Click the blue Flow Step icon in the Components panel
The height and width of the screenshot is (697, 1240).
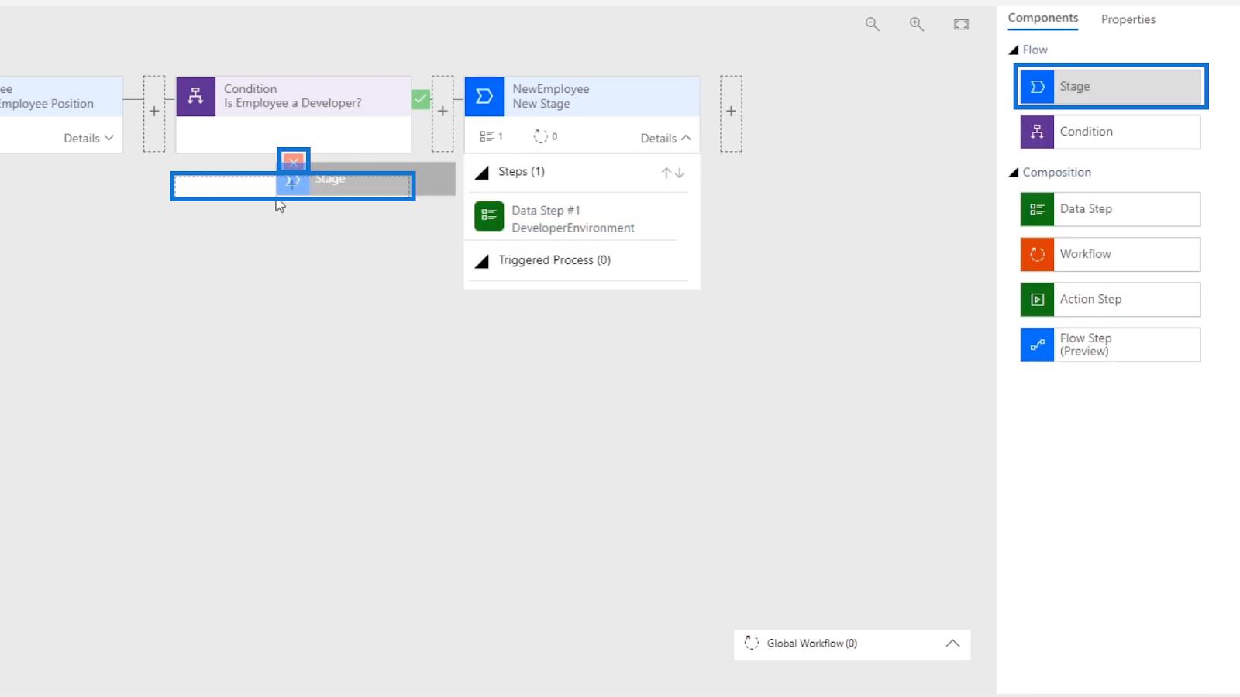click(x=1037, y=345)
